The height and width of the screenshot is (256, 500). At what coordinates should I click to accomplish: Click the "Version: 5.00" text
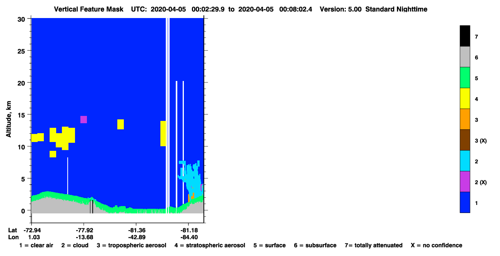[x=341, y=9]
